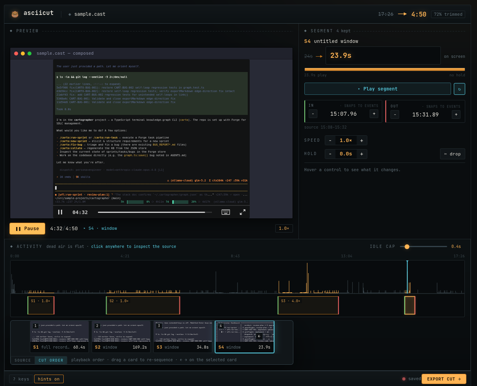Click the 23.9s segment duration field
477x386 pixels.
383,55
